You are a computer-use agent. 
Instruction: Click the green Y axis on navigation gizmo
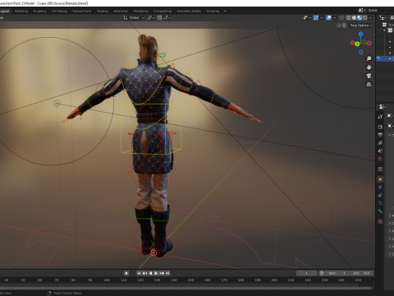(357, 44)
